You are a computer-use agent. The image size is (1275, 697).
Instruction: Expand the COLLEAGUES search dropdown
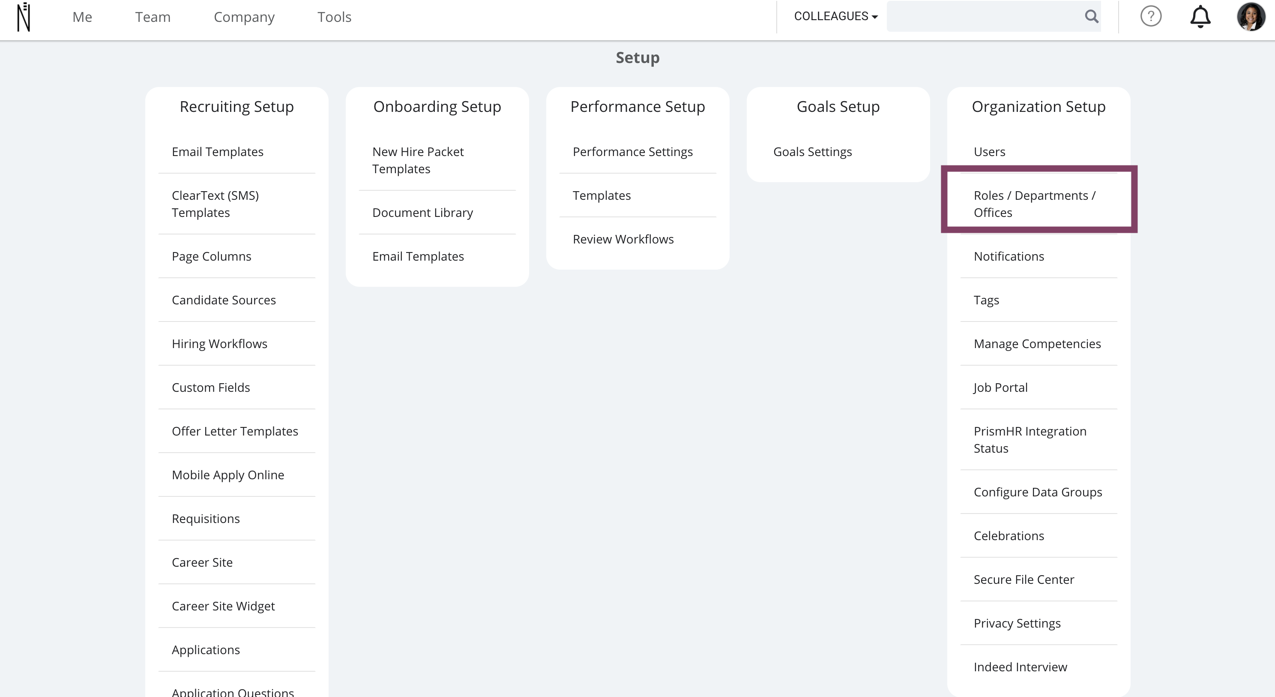(x=835, y=16)
